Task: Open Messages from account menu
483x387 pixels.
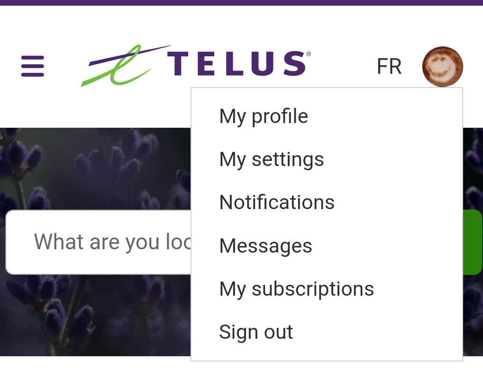Action: coord(265,246)
